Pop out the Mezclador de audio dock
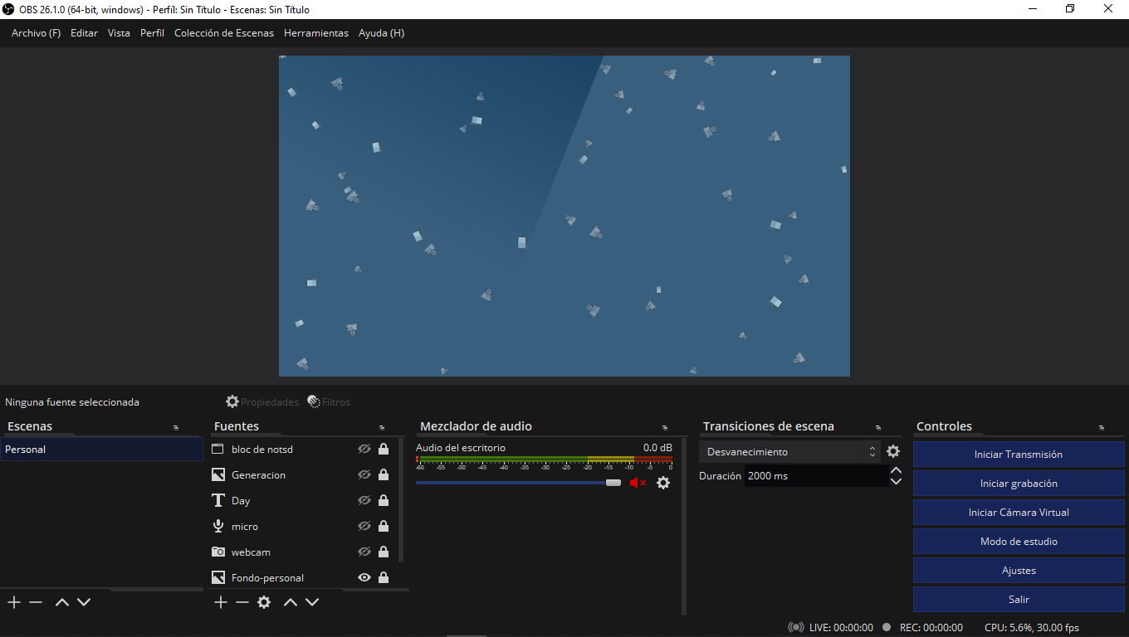Image resolution: width=1129 pixels, height=637 pixels. pos(665,427)
